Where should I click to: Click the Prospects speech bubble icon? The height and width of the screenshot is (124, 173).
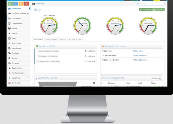coord(9,63)
